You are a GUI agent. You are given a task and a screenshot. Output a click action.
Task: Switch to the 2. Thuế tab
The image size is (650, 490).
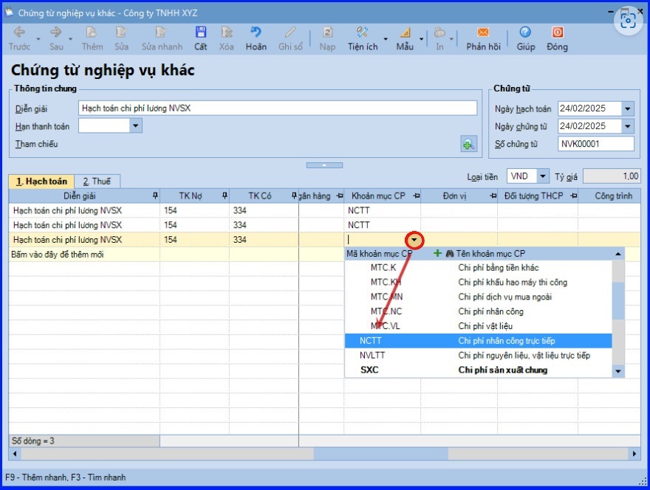(96, 181)
